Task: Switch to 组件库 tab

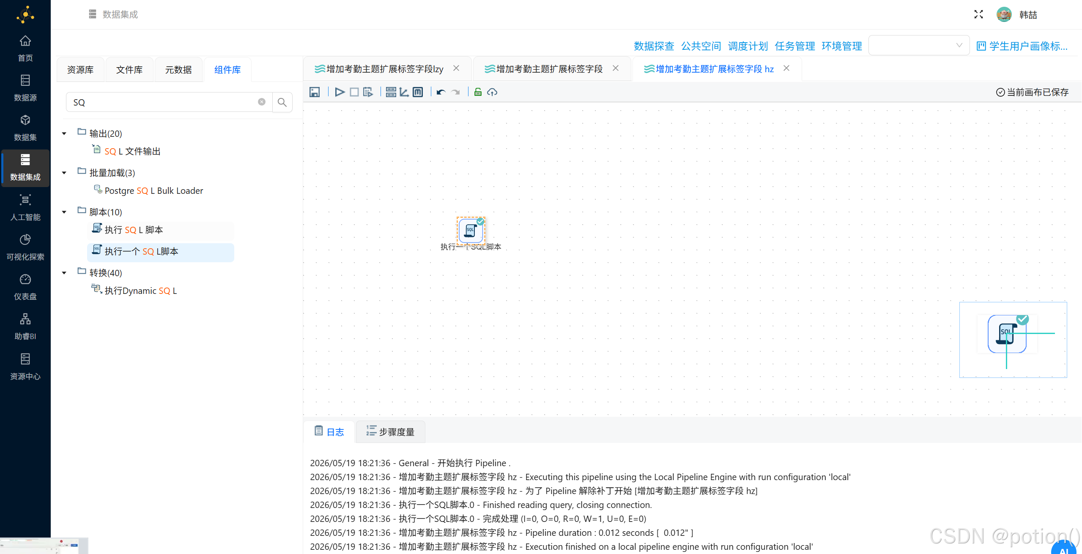Action: tap(227, 70)
